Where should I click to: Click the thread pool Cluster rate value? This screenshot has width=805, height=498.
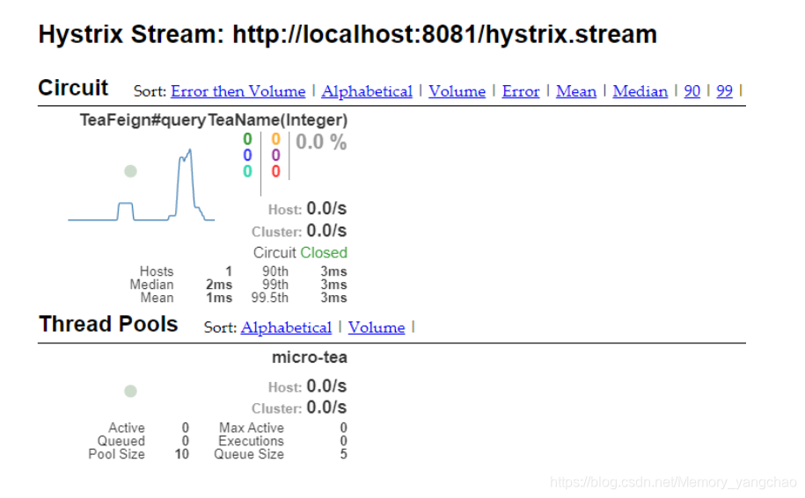(326, 408)
